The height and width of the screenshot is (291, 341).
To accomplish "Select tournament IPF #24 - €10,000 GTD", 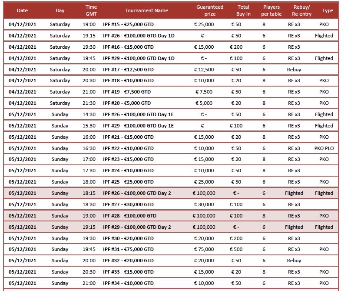I will pyautogui.click(x=128, y=171).
